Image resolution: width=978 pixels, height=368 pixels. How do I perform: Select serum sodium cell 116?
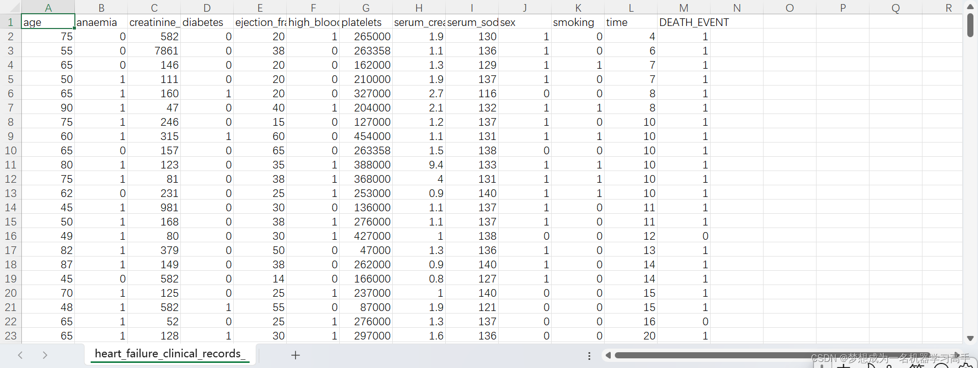pyautogui.click(x=472, y=93)
